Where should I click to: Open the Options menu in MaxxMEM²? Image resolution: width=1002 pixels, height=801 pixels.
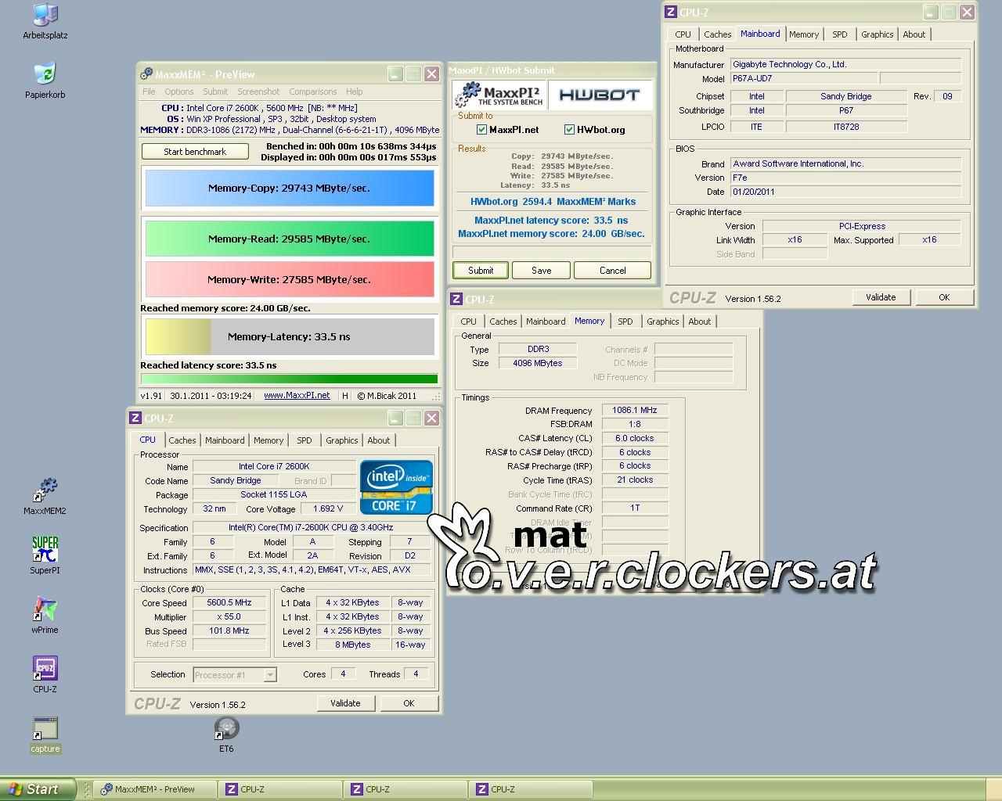tap(179, 92)
